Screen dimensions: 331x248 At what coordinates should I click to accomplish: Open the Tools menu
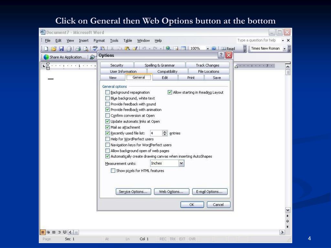pos(114,40)
